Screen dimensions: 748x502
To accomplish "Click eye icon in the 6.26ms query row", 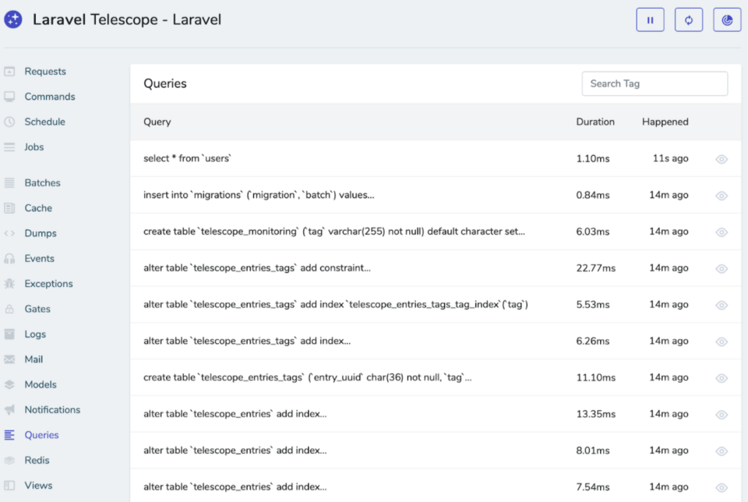I will [x=722, y=341].
